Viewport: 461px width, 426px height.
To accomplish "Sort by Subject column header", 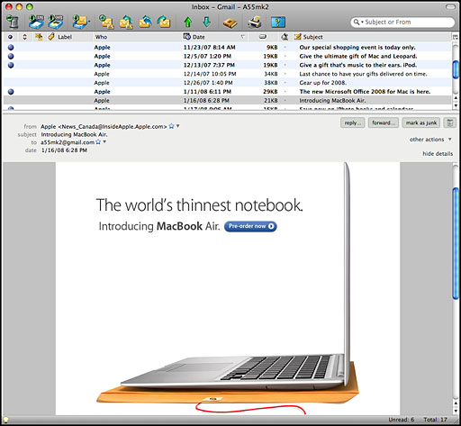I will [x=312, y=37].
